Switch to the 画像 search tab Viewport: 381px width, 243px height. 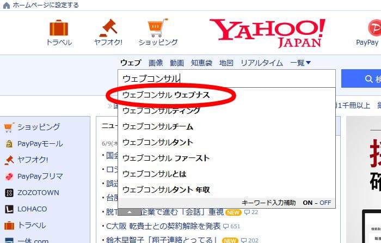click(156, 63)
